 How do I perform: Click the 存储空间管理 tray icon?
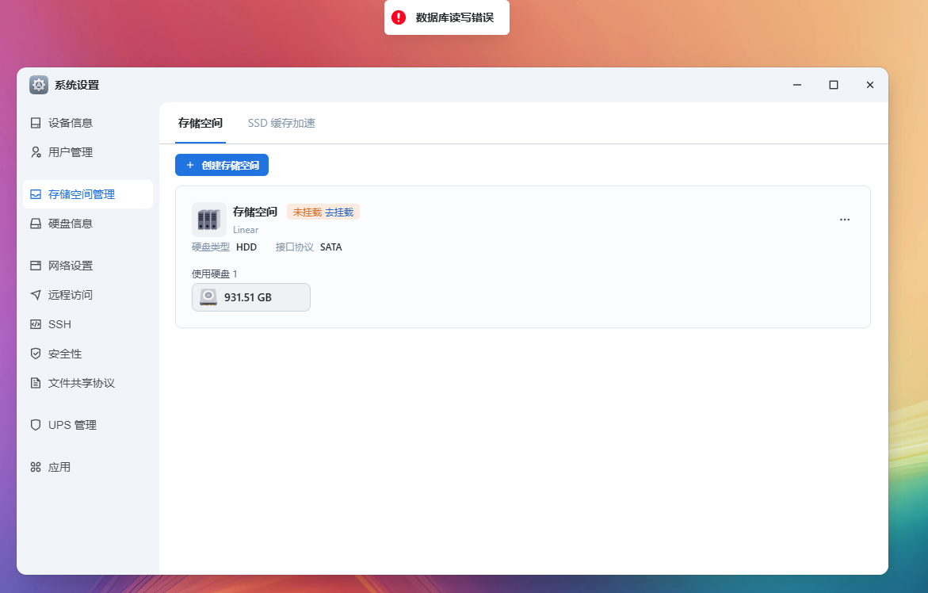36,195
